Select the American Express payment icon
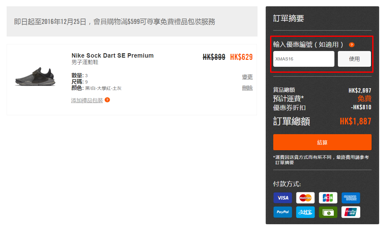The height and width of the screenshot is (228, 382). point(350,198)
